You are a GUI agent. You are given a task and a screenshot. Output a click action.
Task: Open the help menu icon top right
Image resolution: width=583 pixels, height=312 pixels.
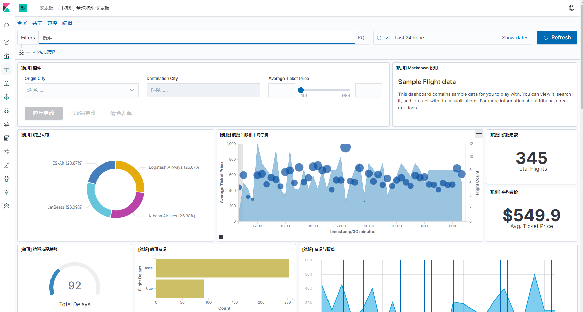tap(572, 8)
